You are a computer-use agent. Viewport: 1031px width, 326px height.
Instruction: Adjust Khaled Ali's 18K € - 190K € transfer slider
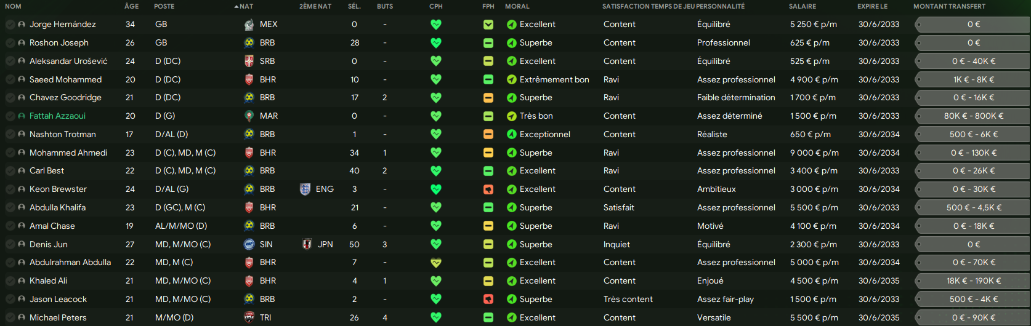pos(972,281)
